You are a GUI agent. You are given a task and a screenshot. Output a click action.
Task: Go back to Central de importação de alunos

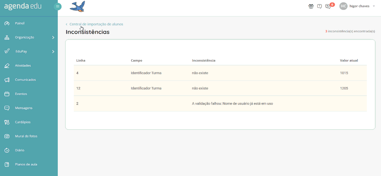click(x=96, y=24)
